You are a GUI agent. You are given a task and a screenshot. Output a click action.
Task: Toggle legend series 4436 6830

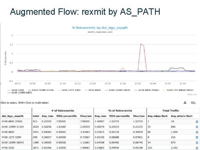point(92,90)
